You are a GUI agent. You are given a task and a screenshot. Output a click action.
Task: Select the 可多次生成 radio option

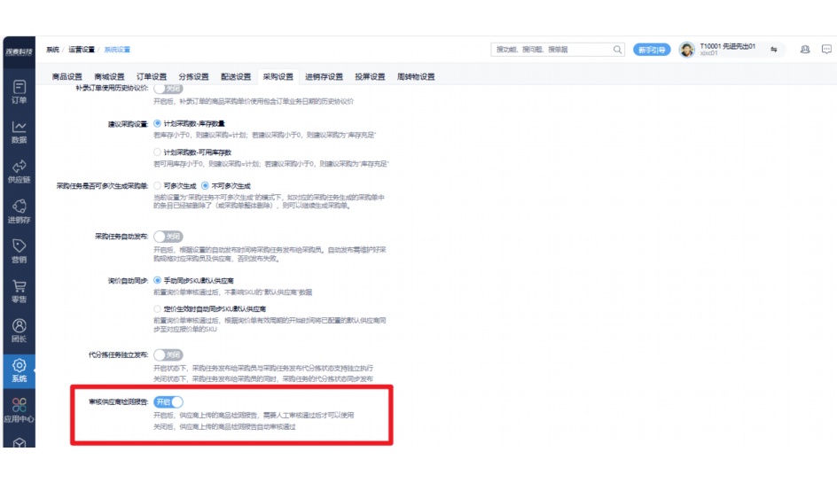click(x=158, y=185)
